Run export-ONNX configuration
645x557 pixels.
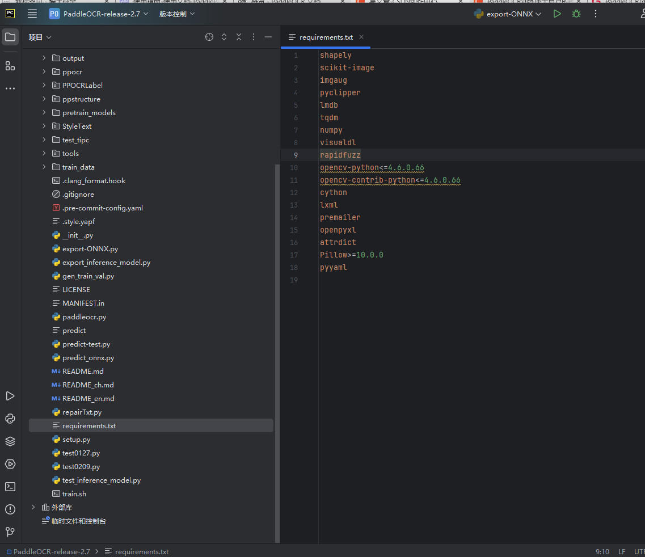(557, 14)
